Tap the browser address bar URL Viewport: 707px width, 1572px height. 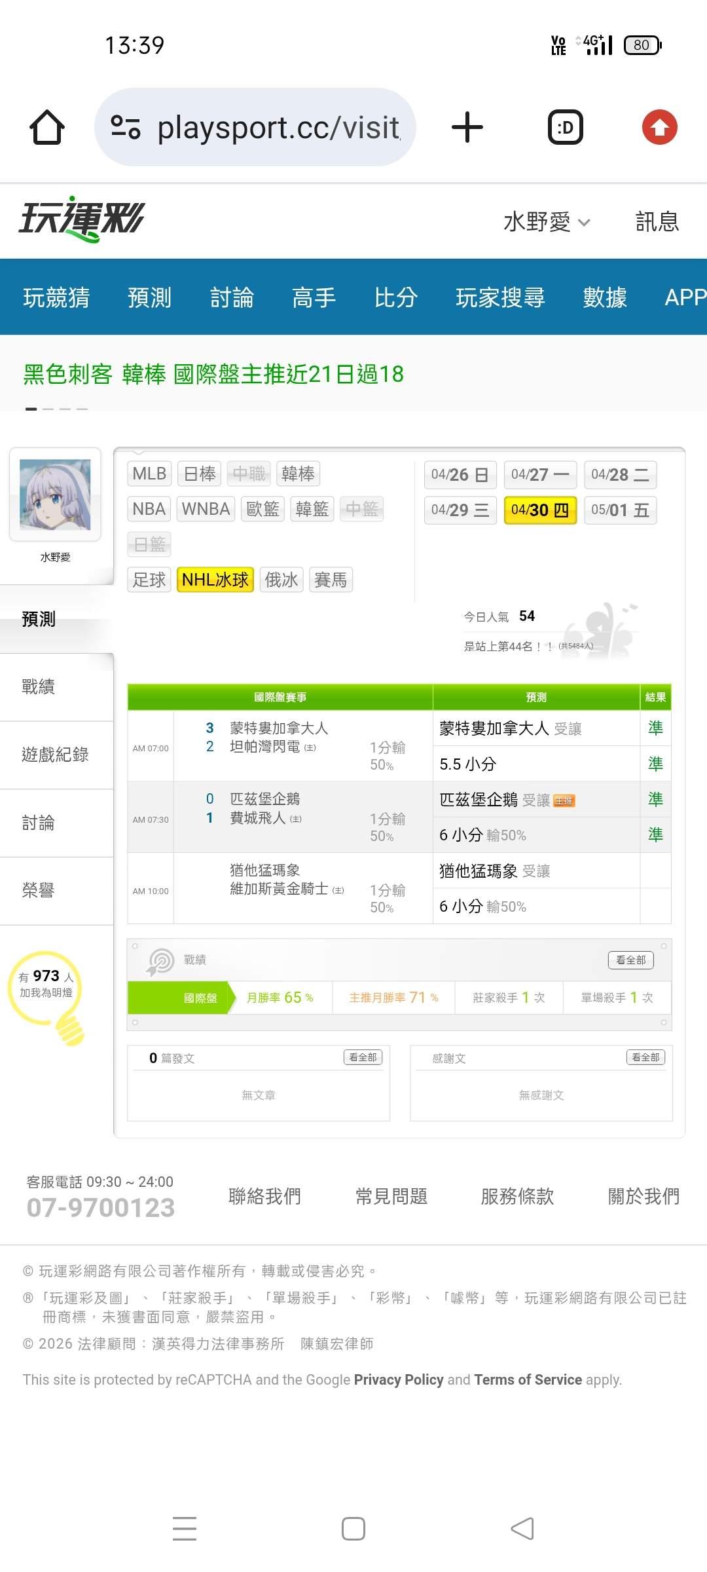click(x=278, y=128)
